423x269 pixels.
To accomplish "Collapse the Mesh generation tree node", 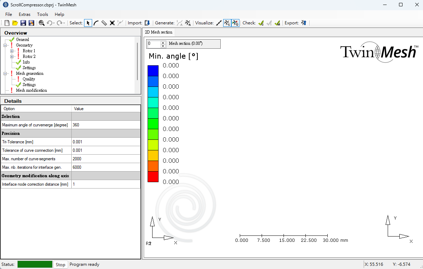I will 5,74.
